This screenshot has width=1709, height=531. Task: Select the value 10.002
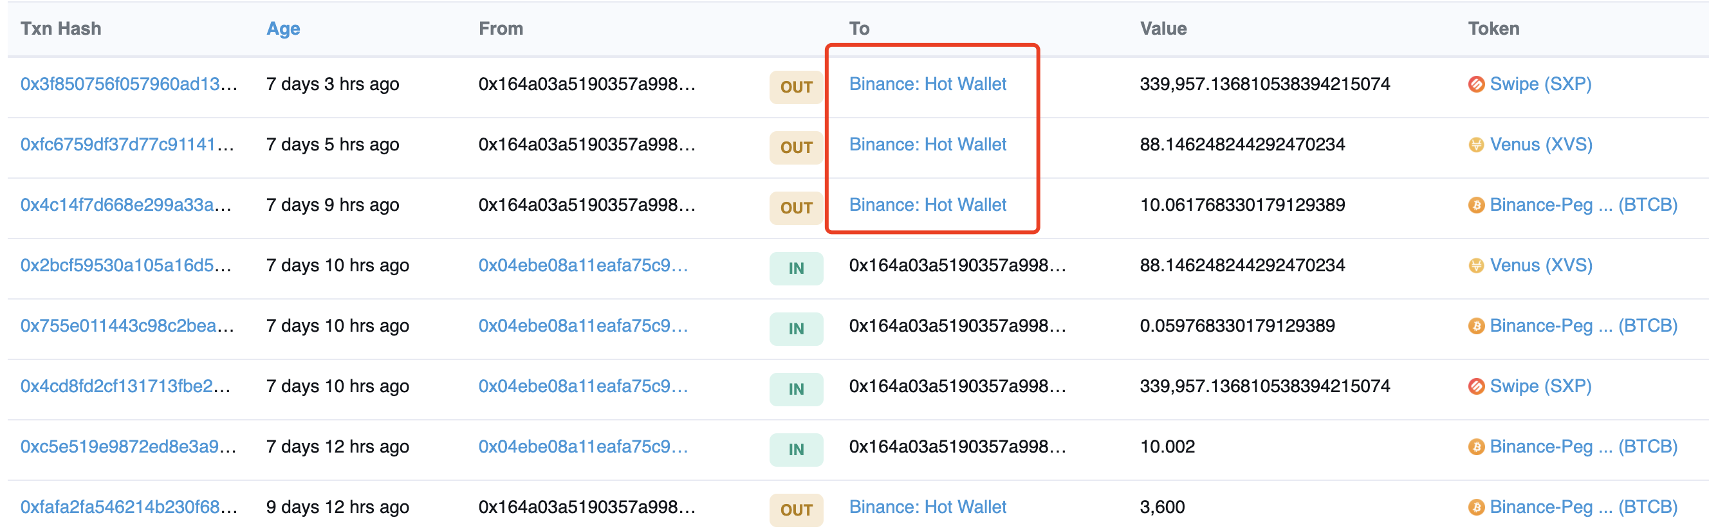(1167, 446)
